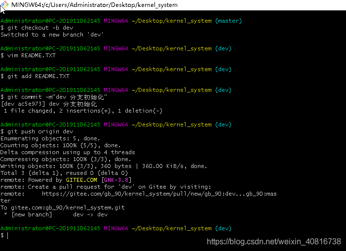
Task: Click the window title 'MINGW64:/c/Users/Administrator/Desktop/kernel_system'
Action: click(x=94, y=5)
